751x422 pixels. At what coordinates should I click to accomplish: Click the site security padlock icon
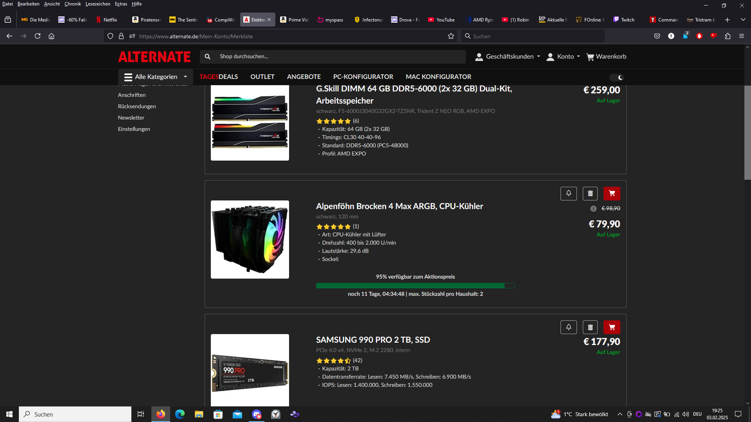pyautogui.click(x=121, y=36)
